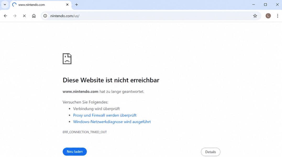
Task: Click the Details button
Action: point(211,152)
